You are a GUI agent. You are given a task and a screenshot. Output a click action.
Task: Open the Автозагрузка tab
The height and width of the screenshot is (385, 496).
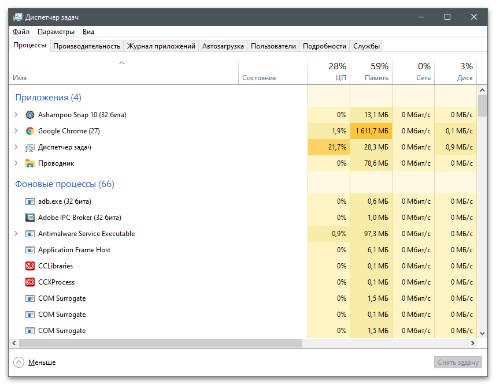tap(223, 46)
